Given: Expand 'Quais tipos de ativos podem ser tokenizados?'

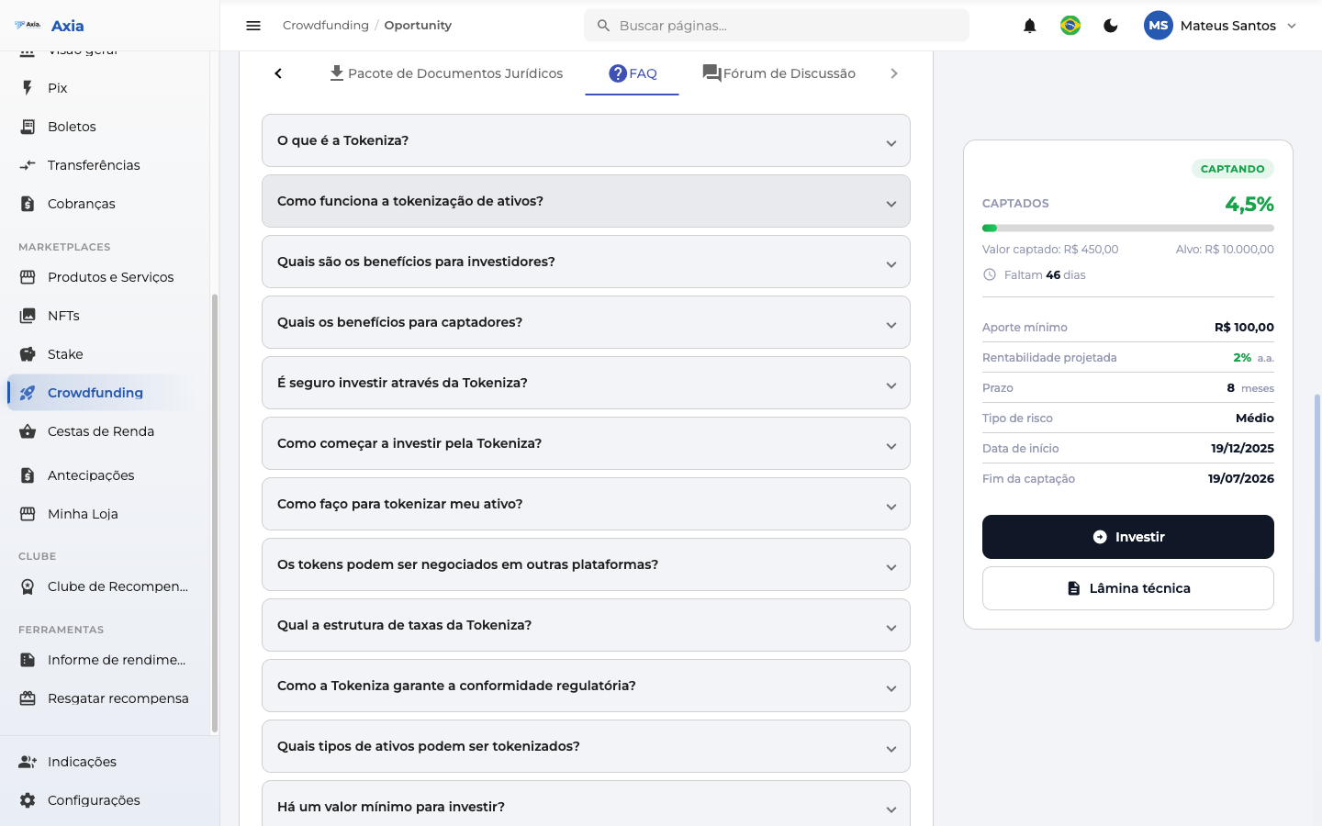Looking at the screenshot, I should pos(586,746).
